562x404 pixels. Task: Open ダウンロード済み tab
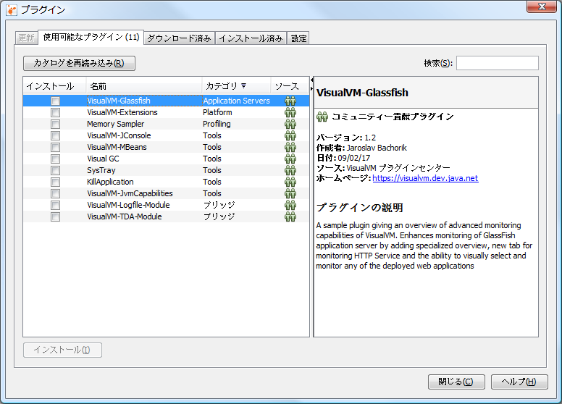point(179,38)
